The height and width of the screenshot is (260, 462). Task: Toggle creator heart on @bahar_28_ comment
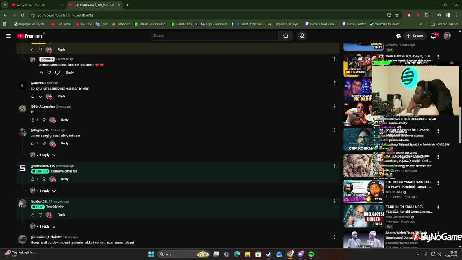click(x=49, y=215)
